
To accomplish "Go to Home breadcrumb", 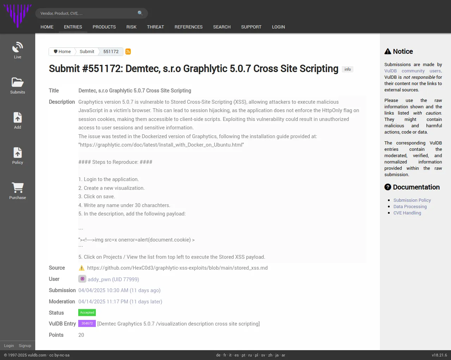I will click(62, 52).
